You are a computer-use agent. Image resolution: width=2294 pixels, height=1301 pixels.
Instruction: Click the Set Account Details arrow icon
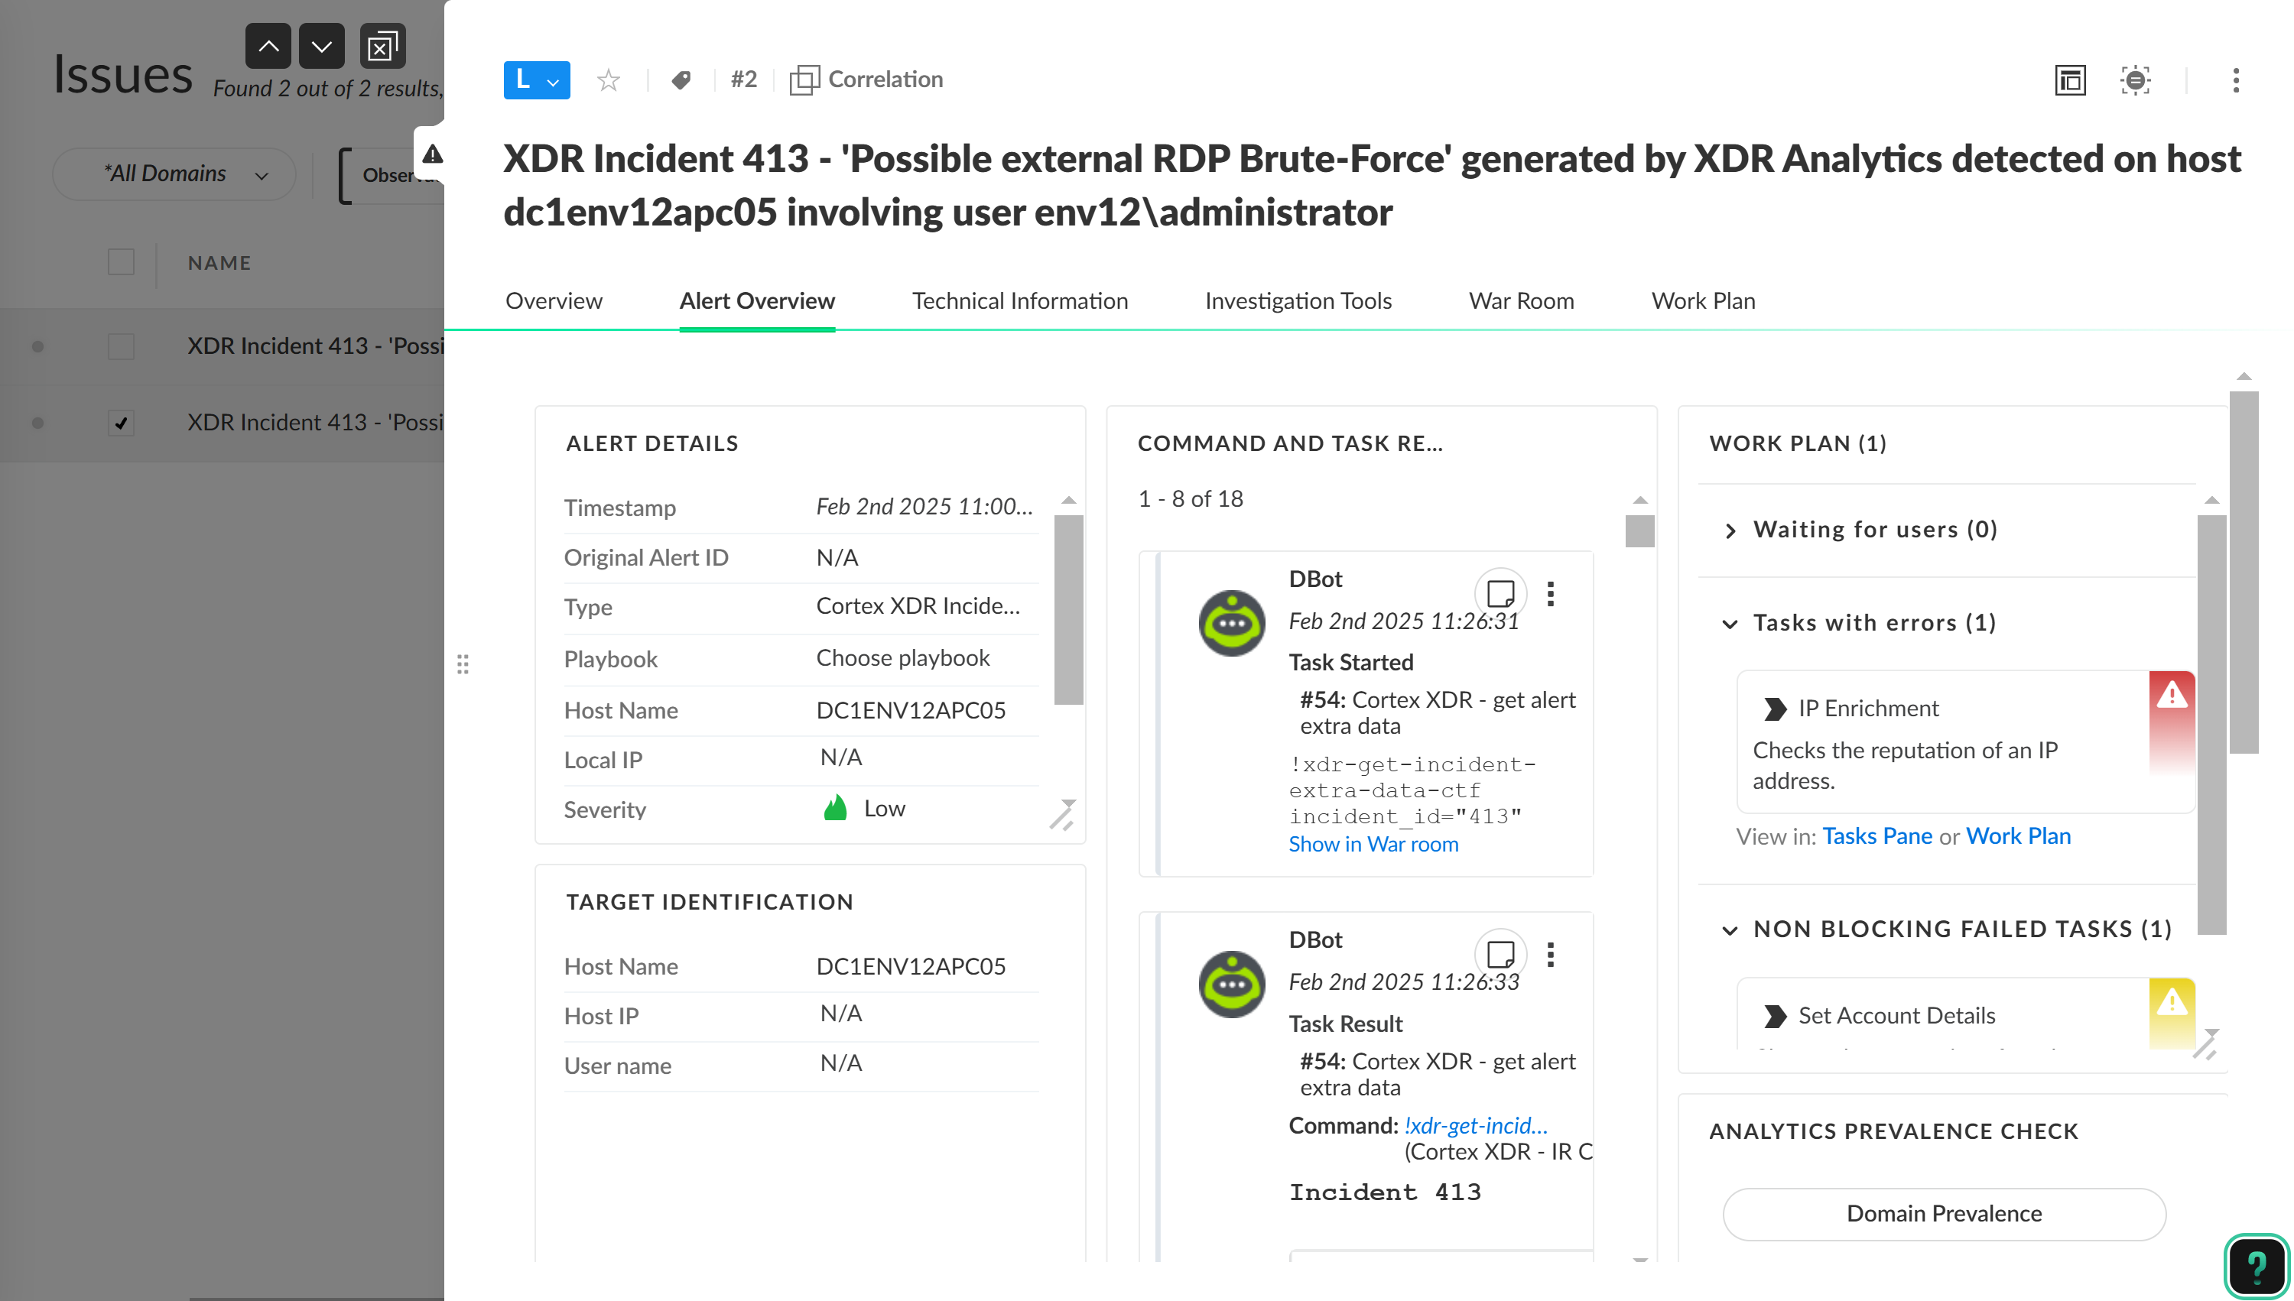(x=1775, y=1017)
